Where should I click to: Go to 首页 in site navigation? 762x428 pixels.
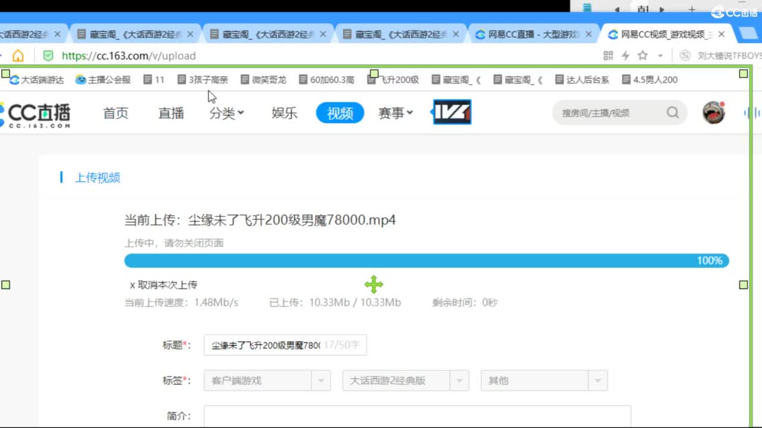click(115, 113)
